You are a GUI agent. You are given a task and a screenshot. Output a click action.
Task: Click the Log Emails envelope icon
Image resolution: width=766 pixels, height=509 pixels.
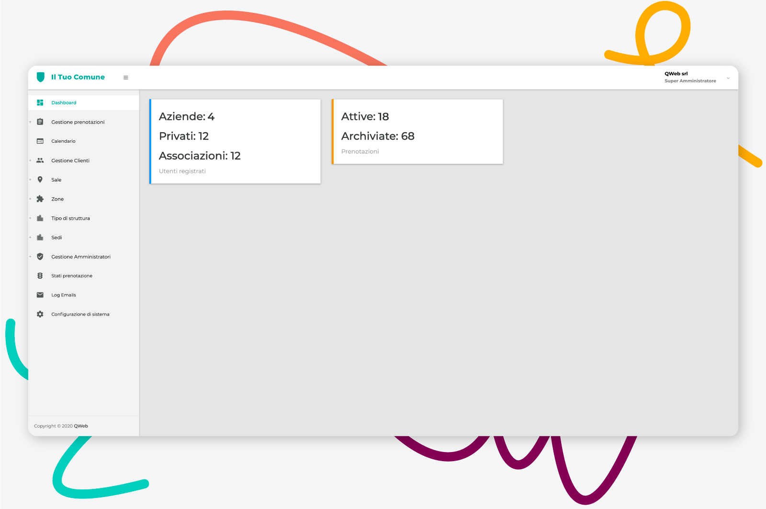tap(40, 295)
